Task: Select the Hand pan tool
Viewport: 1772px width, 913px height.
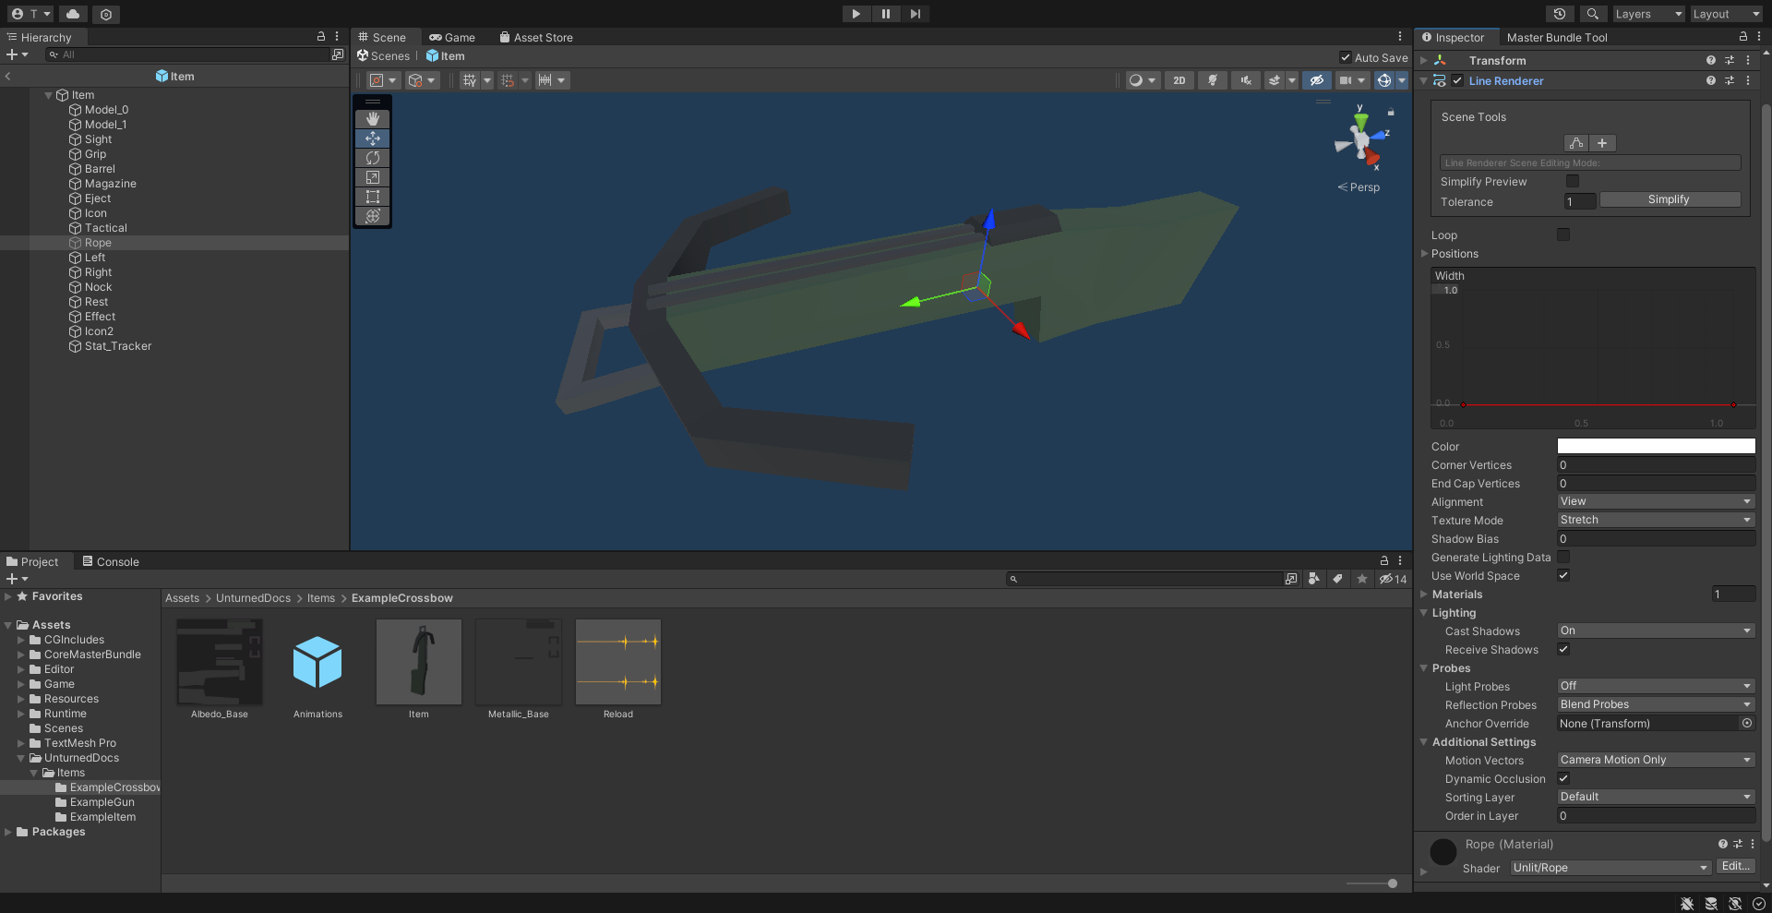Action: tap(372, 118)
